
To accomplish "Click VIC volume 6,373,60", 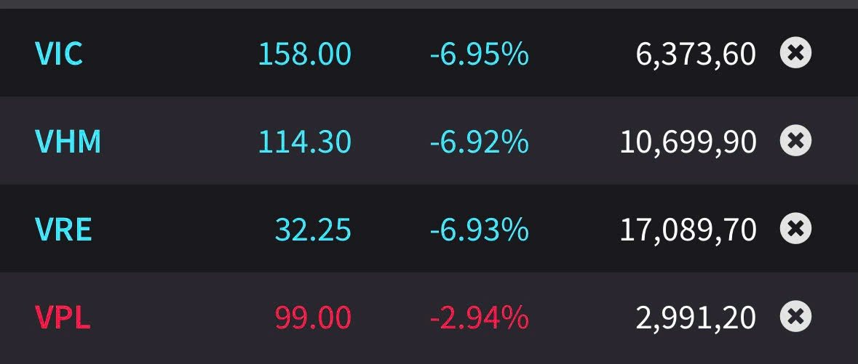I will (x=696, y=54).
